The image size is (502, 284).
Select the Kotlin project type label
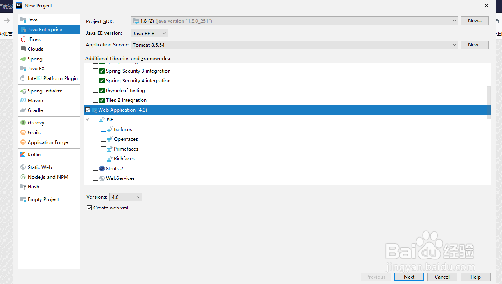pos(34,155)
